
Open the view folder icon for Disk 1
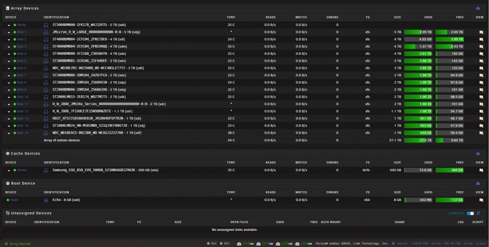click(x=481, y=32)
